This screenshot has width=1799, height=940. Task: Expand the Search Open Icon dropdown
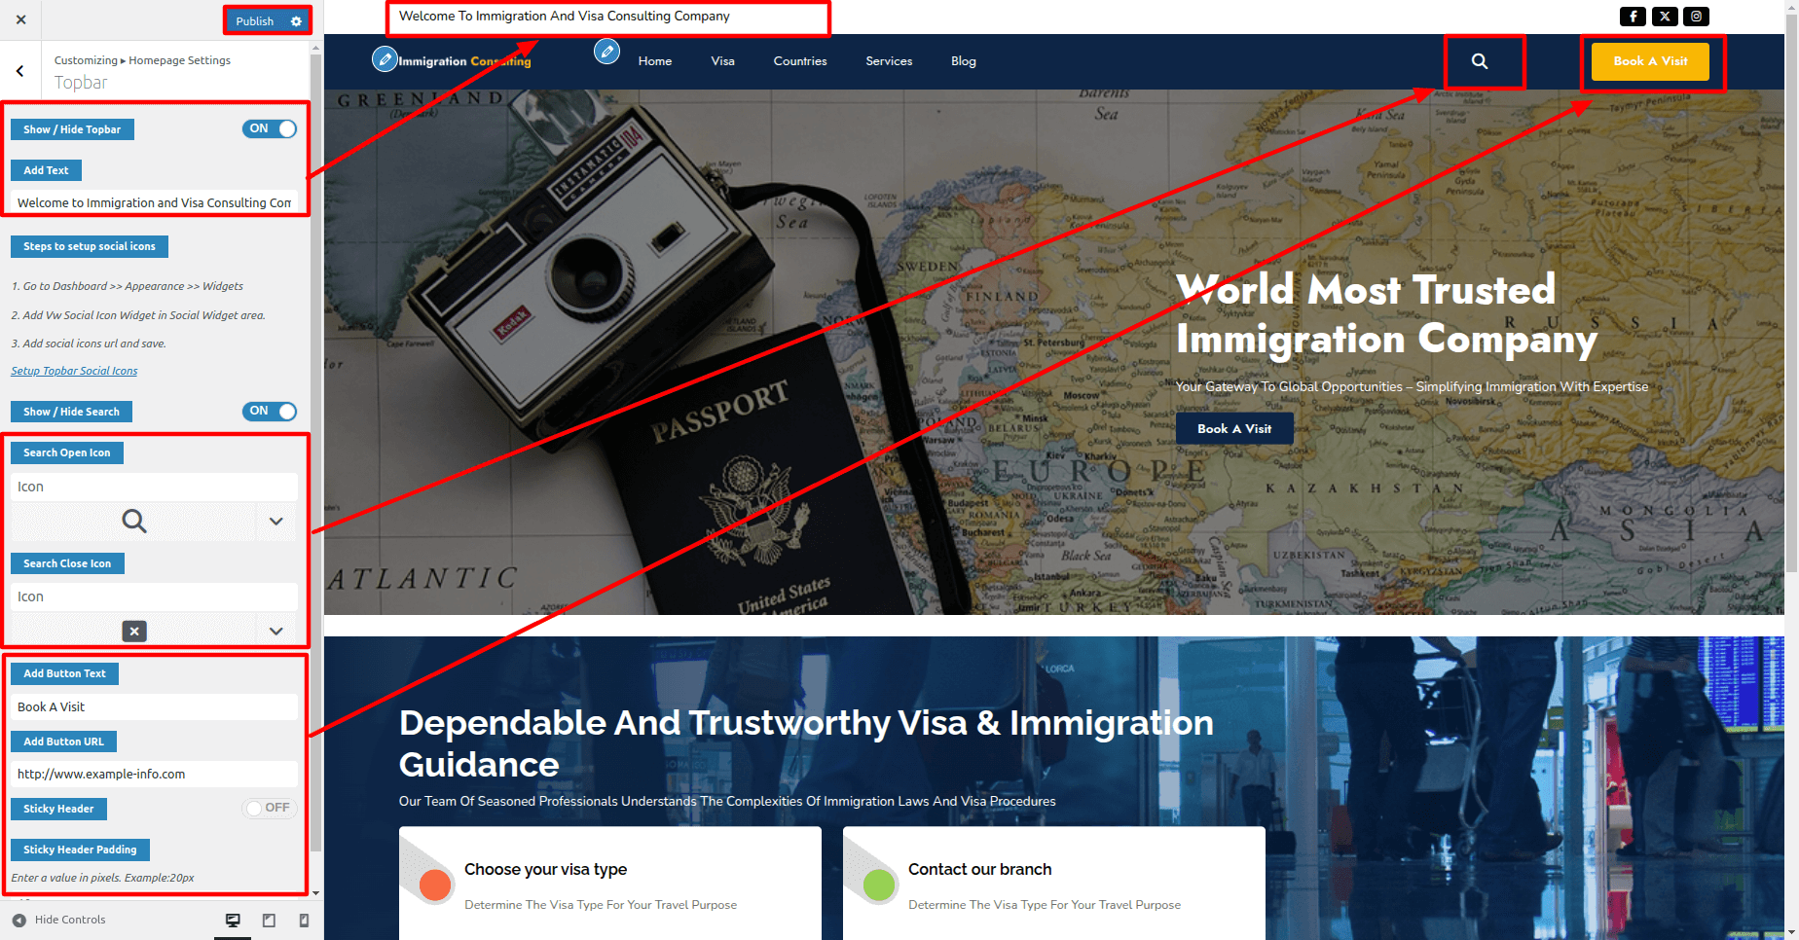pyautogui.click(x=276, y=522)
